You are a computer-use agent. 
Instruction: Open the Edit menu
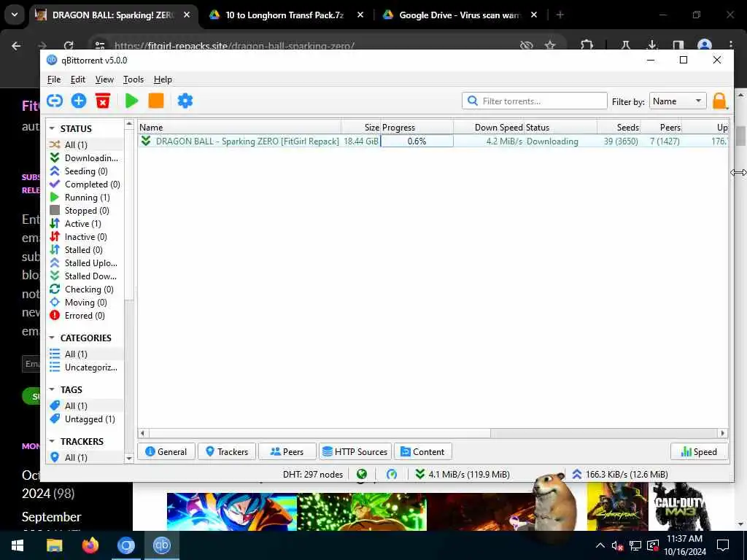click(77, 79)
